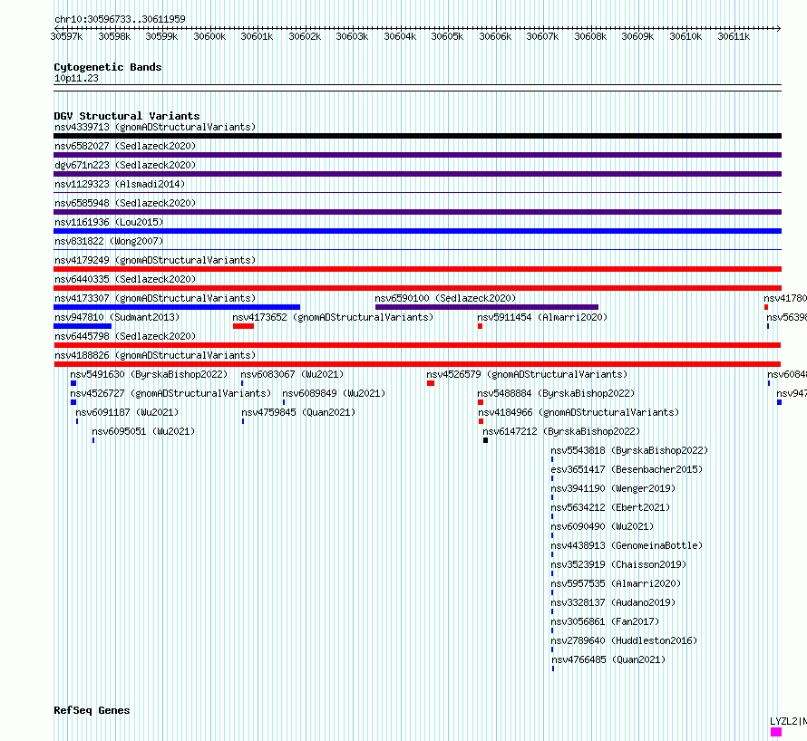Open the nsv6083067 (Wu2021) variant label

(x=292, y=374)
